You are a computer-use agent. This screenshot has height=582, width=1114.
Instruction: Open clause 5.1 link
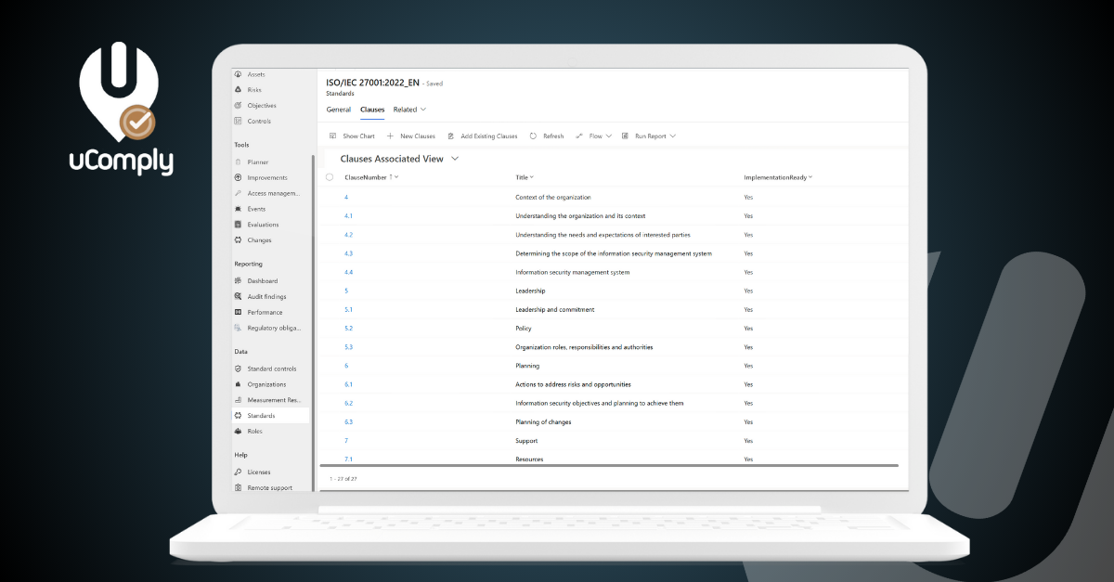coord(348,310)
